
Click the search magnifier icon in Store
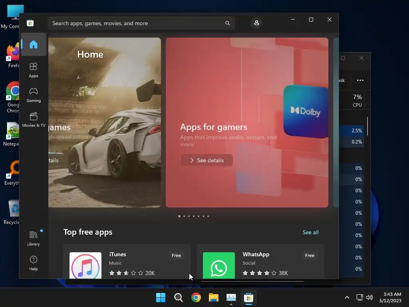[x=227, y=23]
